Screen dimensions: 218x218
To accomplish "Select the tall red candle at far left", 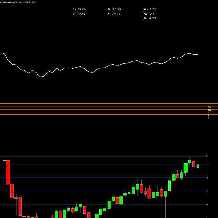I will [x=8, y=173].
